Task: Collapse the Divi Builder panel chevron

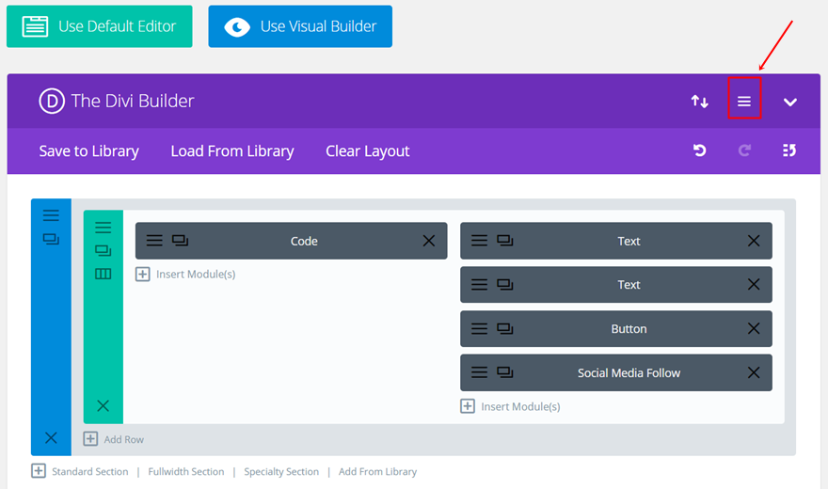Action: 790,102
